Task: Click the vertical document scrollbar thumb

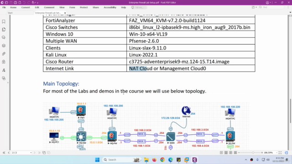Action: tap(290, 111)
